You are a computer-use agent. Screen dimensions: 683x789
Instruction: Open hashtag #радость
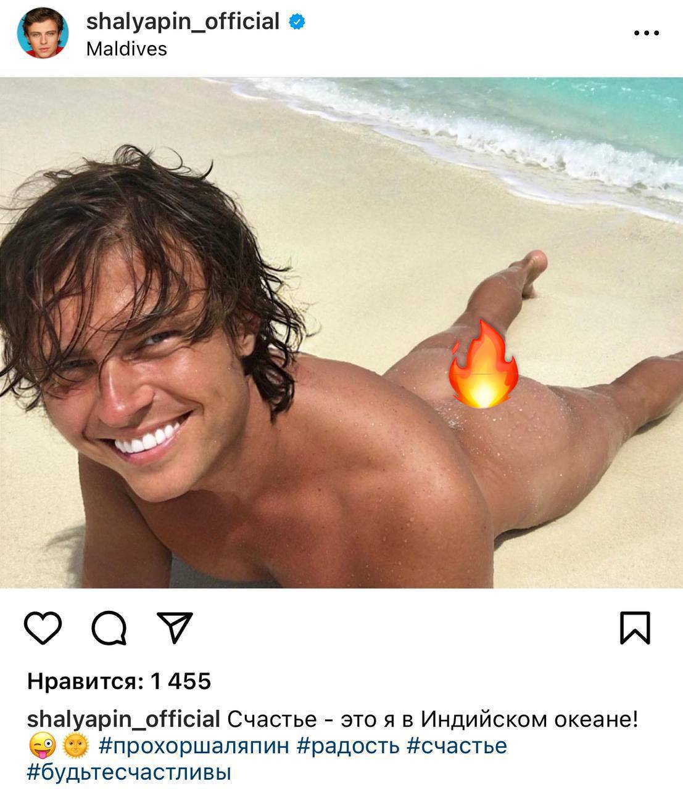(348, 746)
